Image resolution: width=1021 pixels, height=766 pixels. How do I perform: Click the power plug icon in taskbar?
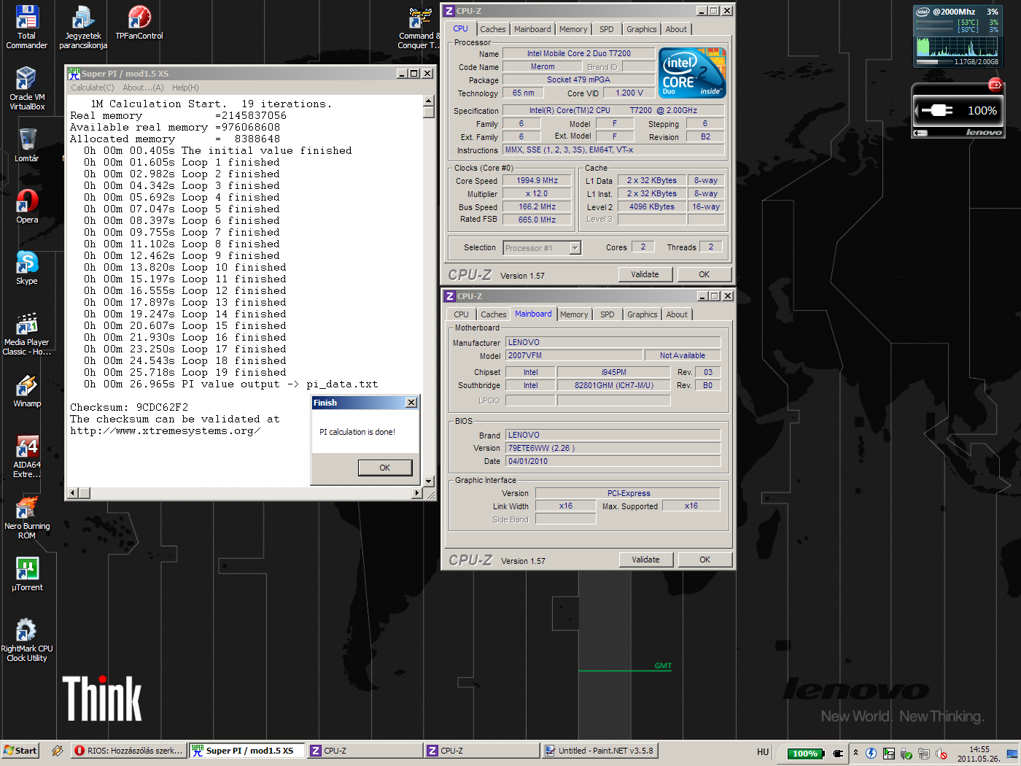(x=838, y=754)
